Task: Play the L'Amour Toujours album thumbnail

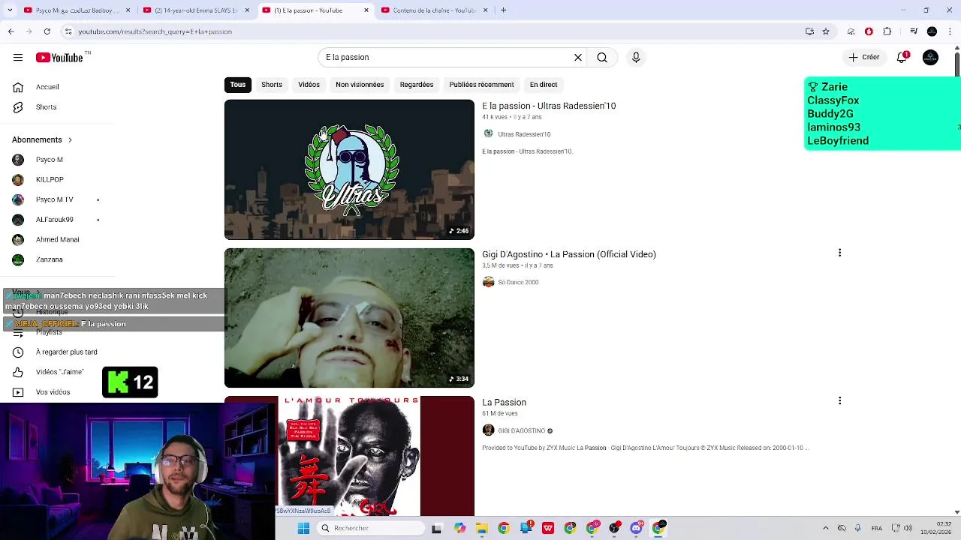Action: pos(349,456)
